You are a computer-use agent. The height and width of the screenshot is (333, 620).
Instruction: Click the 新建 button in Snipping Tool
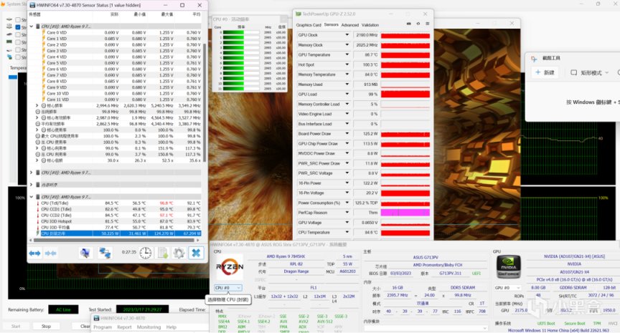(x=545, y=72)
